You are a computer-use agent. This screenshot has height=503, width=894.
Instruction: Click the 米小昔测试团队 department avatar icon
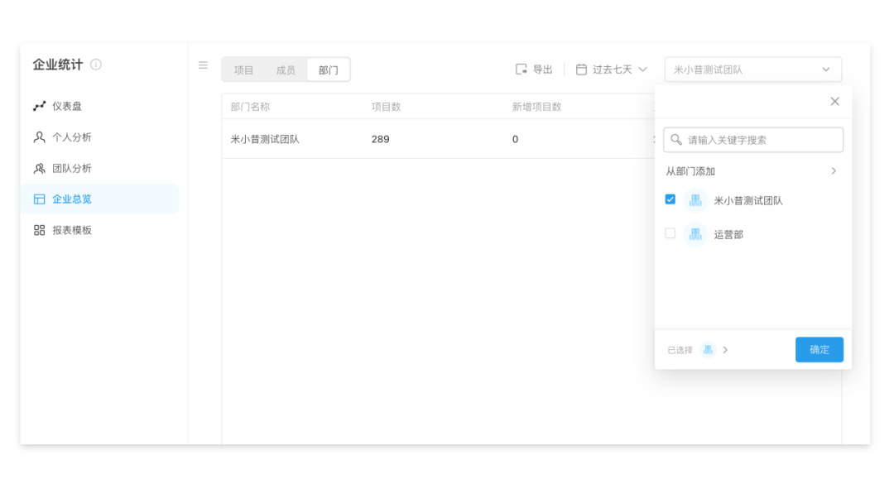coord(695,200)
